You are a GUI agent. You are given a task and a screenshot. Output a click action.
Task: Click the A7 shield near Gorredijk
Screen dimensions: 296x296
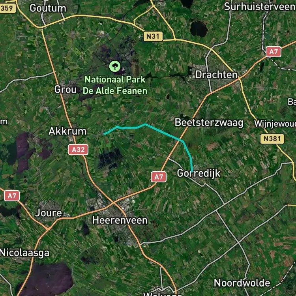click(x=159, y=177)
